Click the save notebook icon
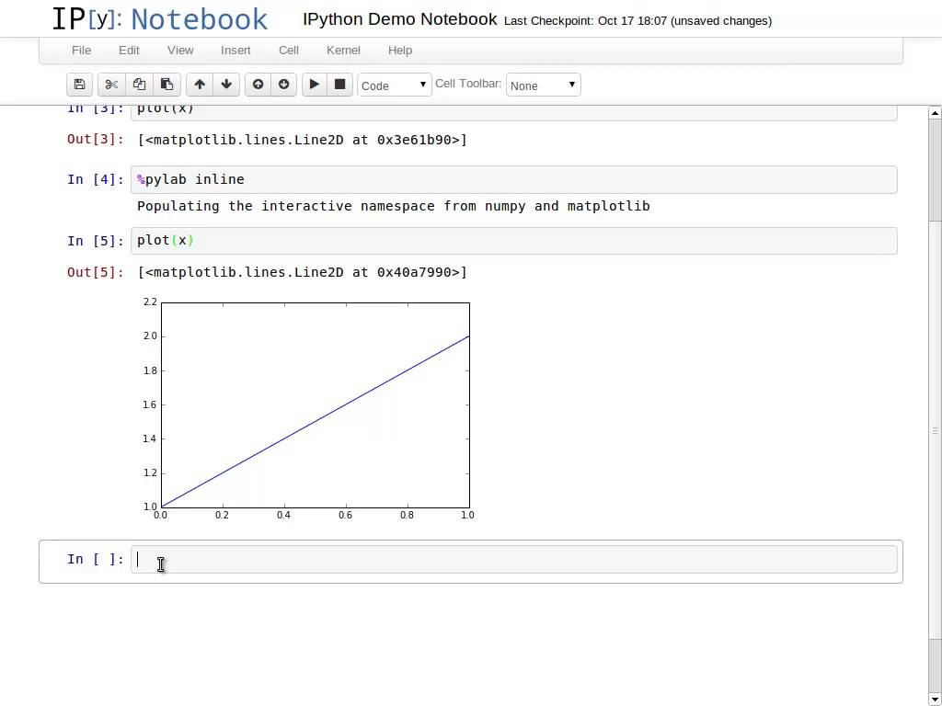 [x=80, y=85]
